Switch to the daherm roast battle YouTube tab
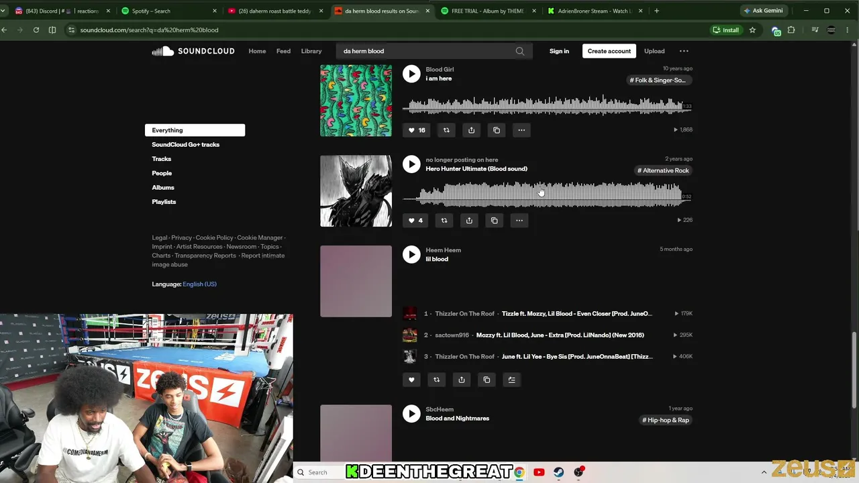This screenshot has height=483, width=859. pos(275,11)
